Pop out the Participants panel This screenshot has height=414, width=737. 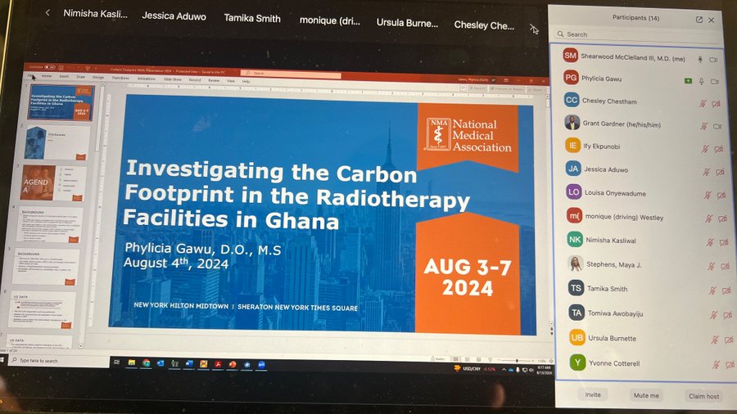coord(699,20)
